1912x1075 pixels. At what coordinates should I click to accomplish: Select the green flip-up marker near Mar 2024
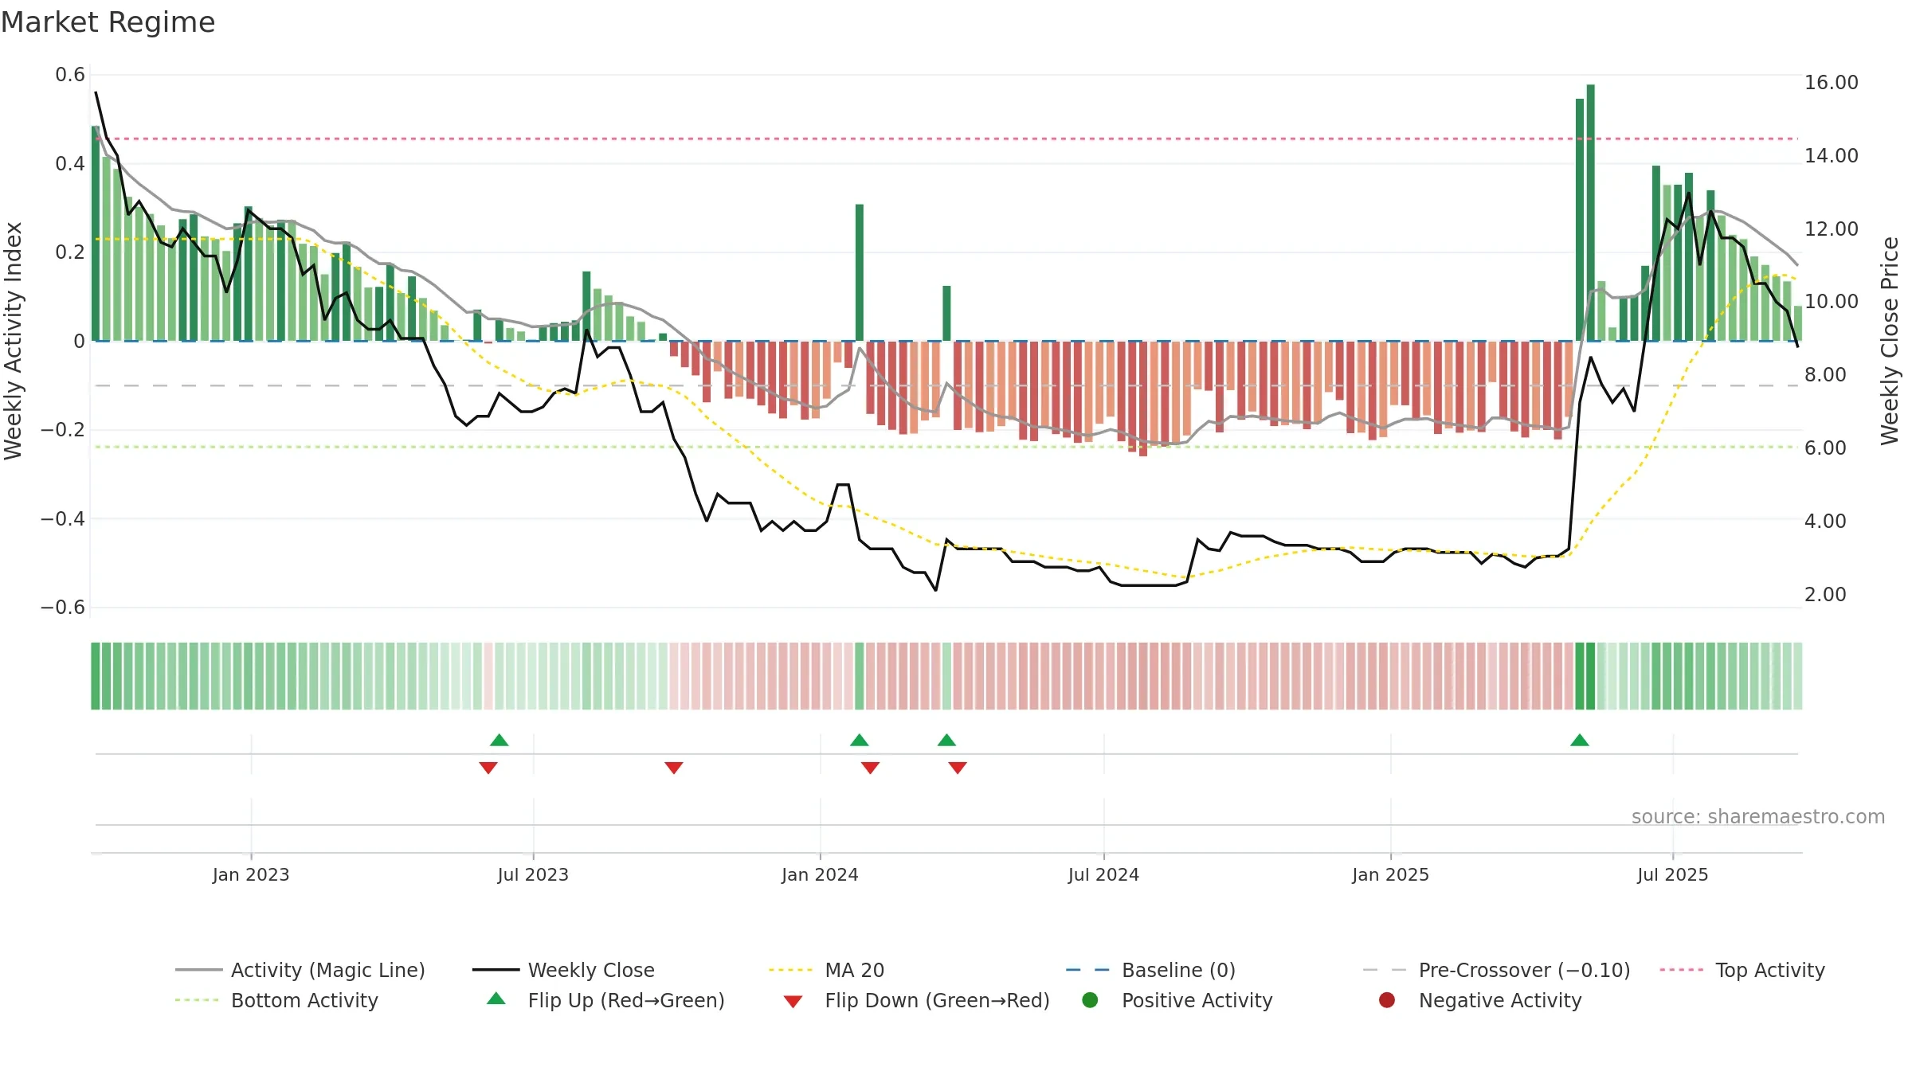tap(946, 741)
